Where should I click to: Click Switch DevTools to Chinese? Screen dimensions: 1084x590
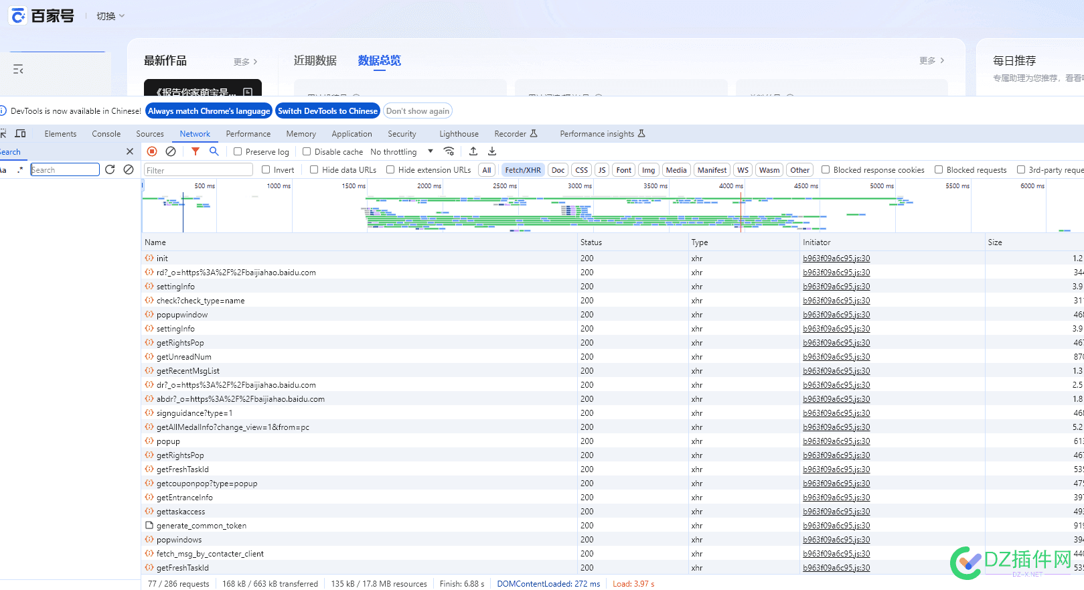327,110
